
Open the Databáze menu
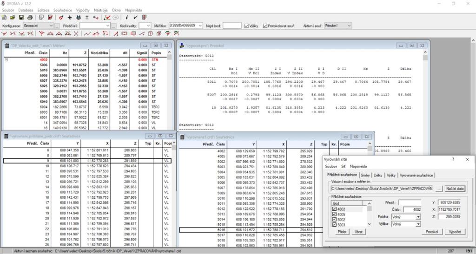tap(26, 10)
